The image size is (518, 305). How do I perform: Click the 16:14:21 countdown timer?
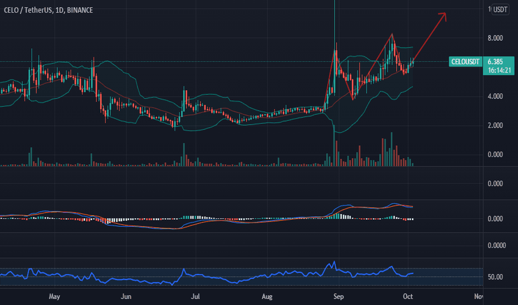coord(499,70)
